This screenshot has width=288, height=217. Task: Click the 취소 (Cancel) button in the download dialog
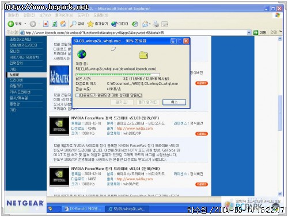(174, 102)
